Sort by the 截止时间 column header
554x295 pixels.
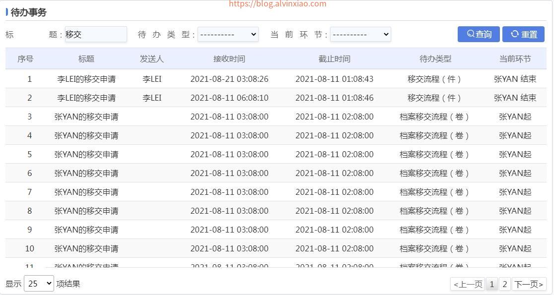click(x=335, y=59)
